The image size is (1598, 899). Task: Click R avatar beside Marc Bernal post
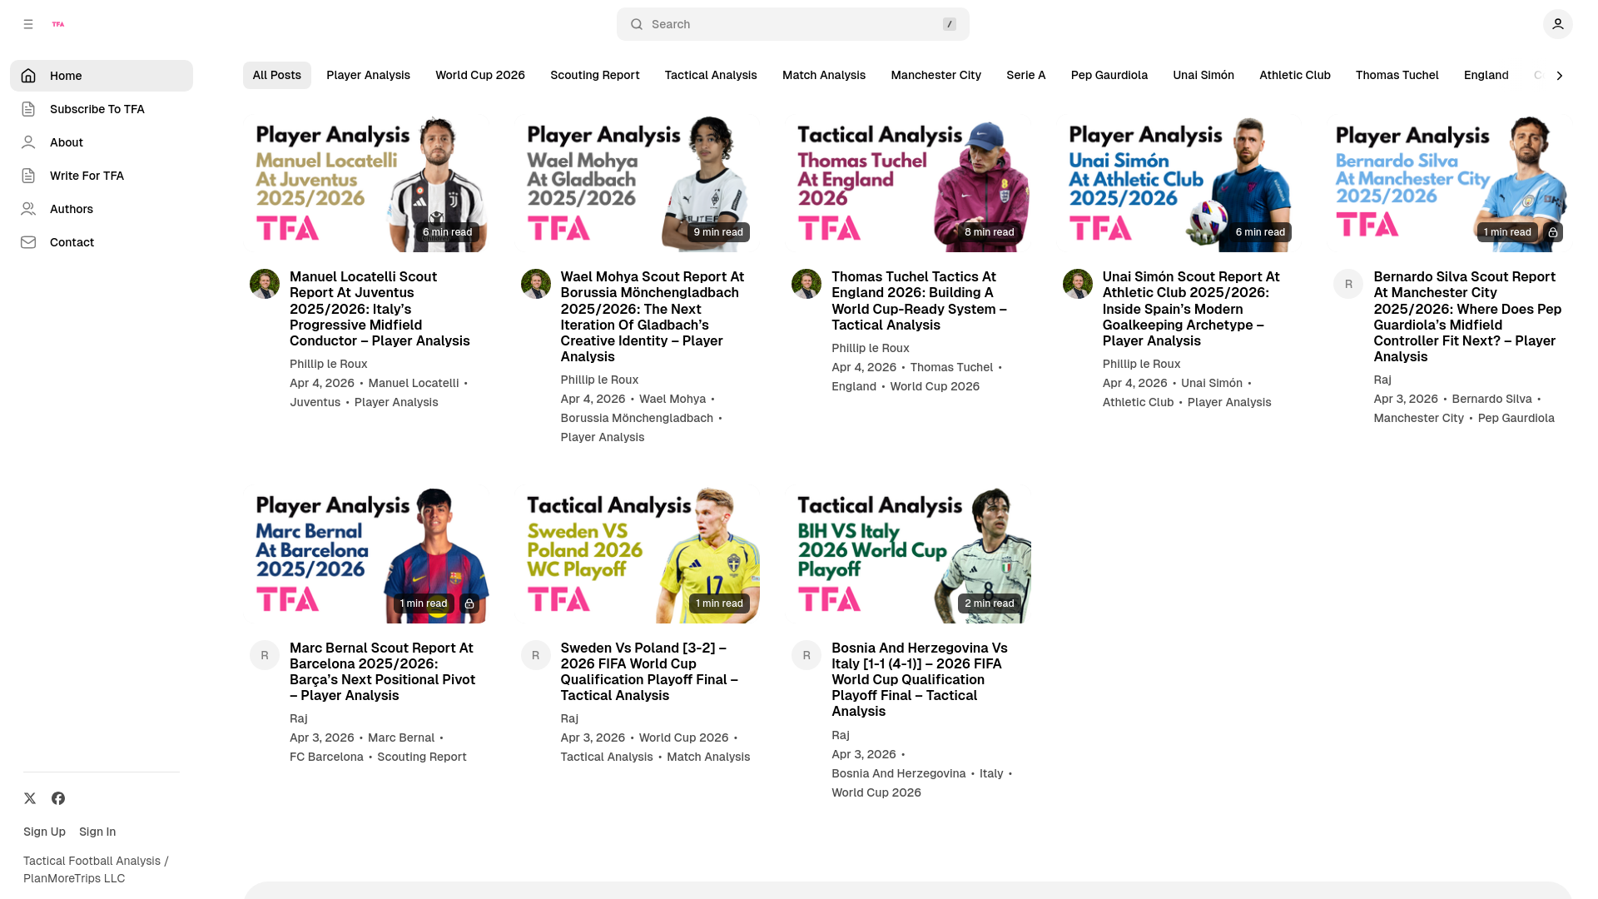[x=265, y=655]
